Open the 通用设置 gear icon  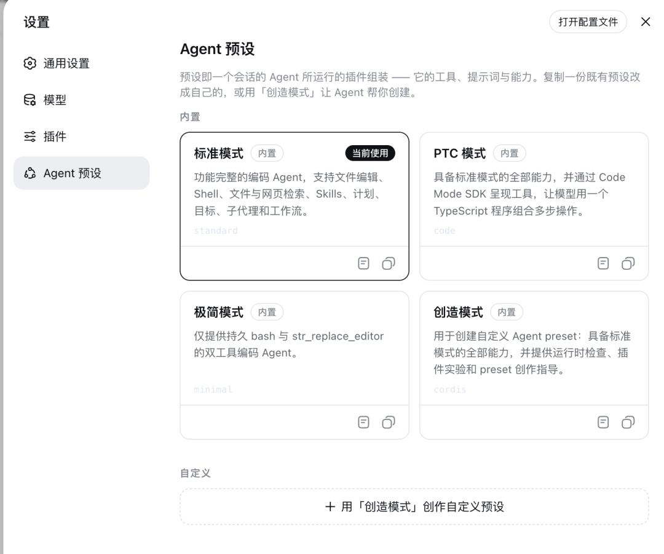point(30,63)
